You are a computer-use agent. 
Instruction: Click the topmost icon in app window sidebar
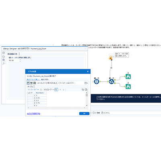point(4,53)
